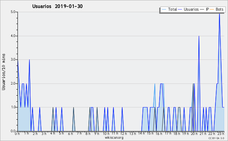Click the y-axis value 0.0
Viewport: 228px width, 141px height.
(13, 131)
